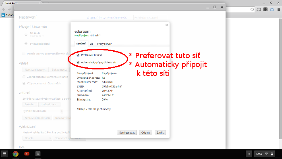Click the 'Konfigurovat' button

127,132
